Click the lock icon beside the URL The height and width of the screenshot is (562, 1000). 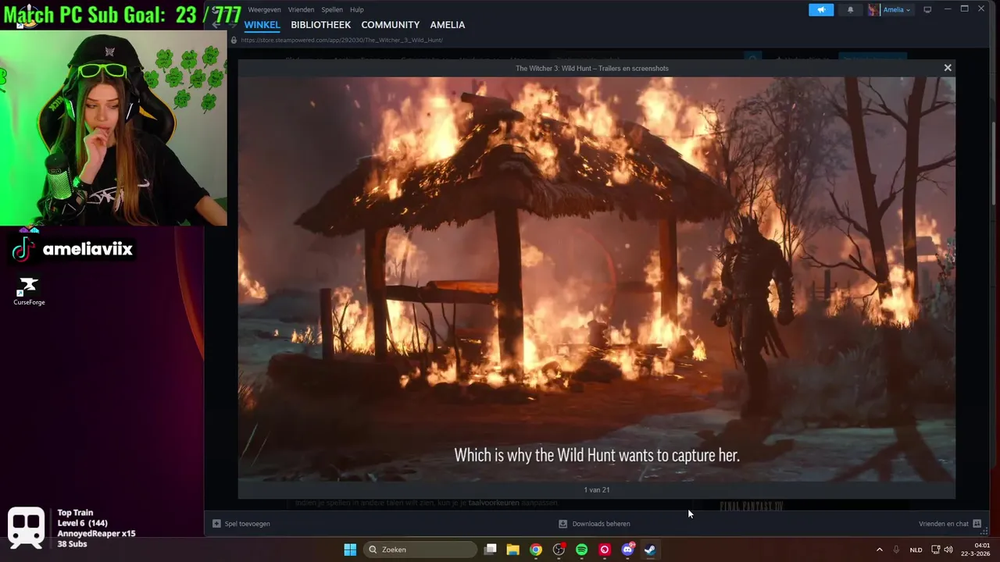(x=234, y=40)
